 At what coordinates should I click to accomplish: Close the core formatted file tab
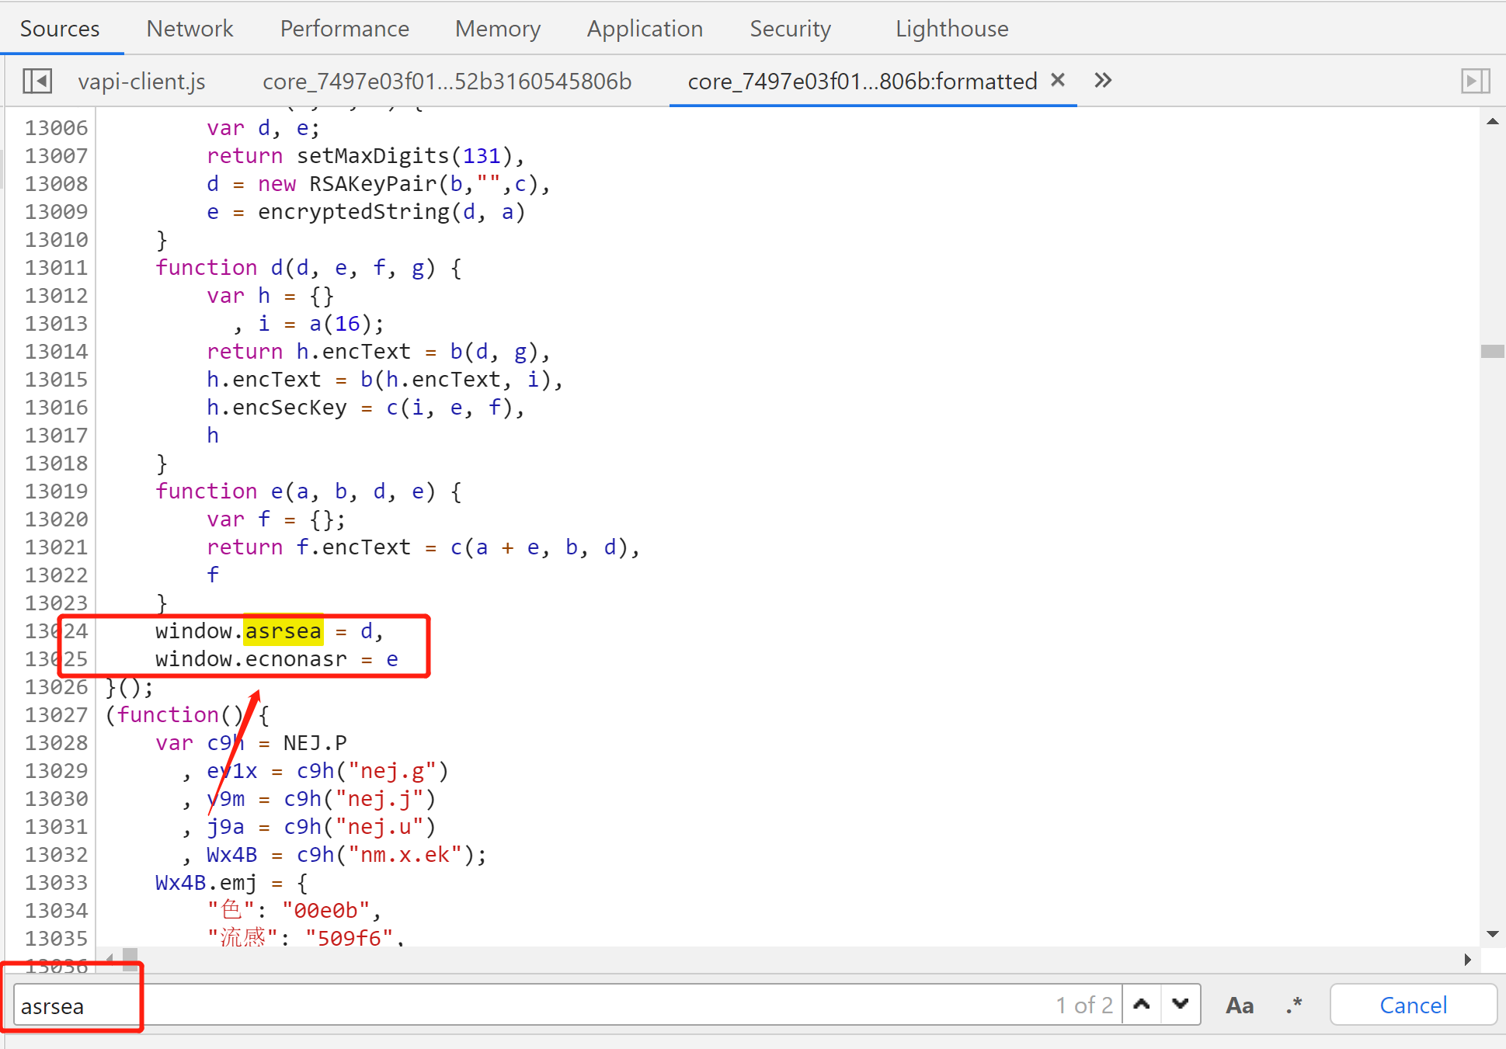[1057, 80]
